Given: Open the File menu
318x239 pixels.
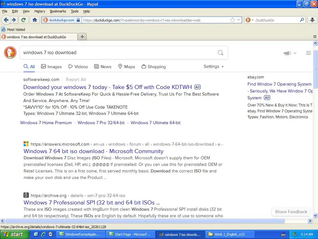Looking at the screenshot, I should pos(4,11).
